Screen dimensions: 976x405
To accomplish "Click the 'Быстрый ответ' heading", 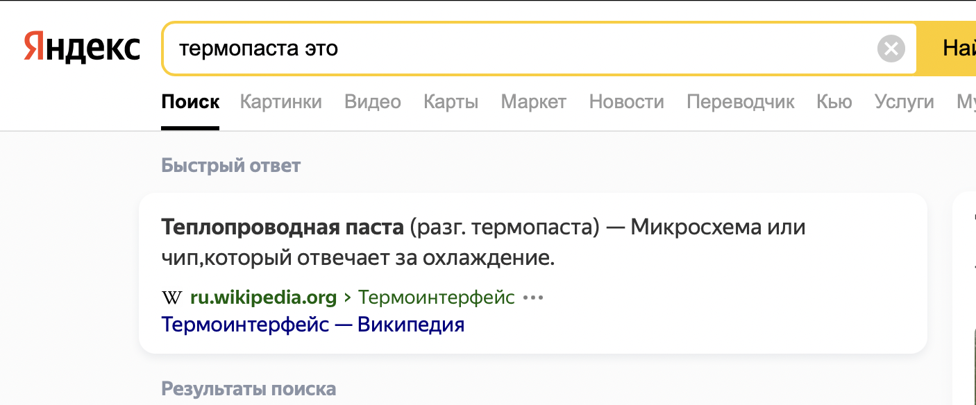I will point(230,166).
